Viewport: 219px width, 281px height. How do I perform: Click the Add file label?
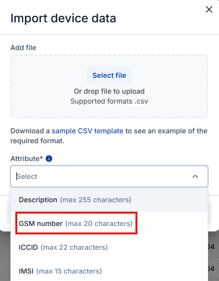coord(23,48)
